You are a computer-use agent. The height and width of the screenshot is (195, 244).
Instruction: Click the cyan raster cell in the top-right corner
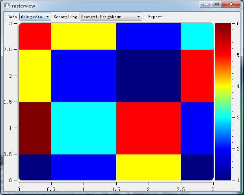click(197, 36)
